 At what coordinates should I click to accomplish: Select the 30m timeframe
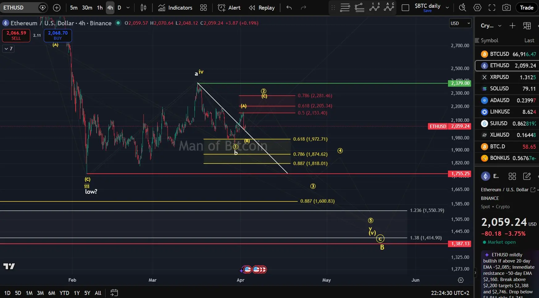click(x=87, y=8)
